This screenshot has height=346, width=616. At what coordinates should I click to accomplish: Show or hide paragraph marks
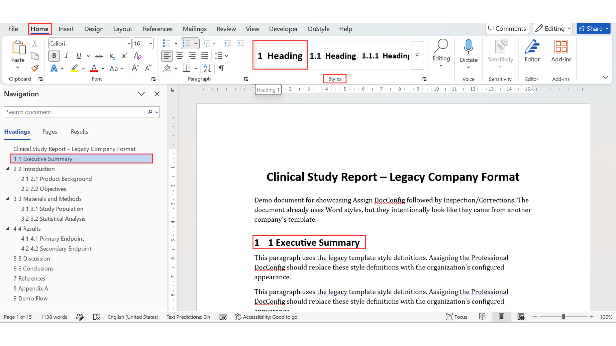(221, 68)
